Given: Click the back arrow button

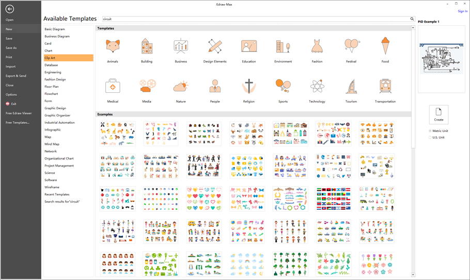Looking at the screenshot, I should tap(9, 9).
